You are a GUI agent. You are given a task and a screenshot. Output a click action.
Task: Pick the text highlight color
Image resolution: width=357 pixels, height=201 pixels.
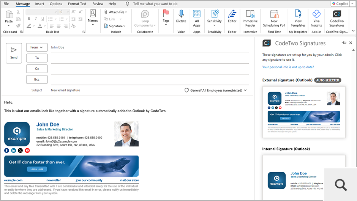pos(29,26)
